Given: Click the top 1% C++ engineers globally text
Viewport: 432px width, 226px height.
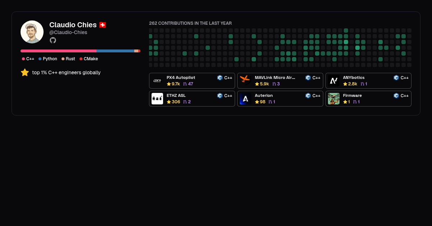Looking at the screenshot, I should pos(66,72).
